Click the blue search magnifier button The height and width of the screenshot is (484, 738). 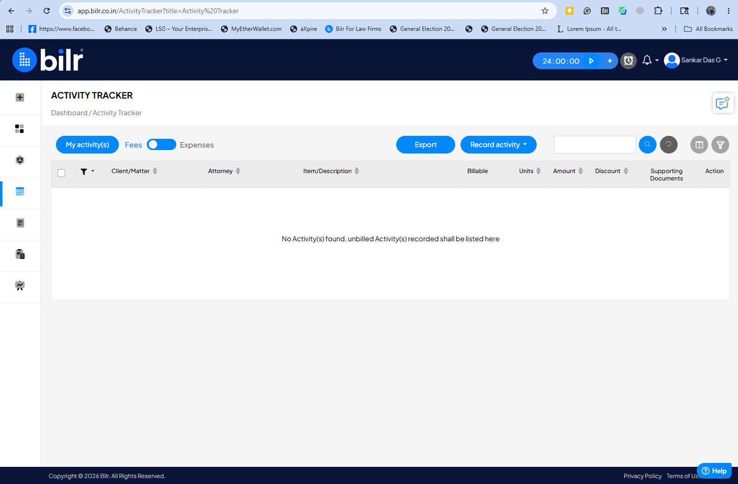(647, 145)
